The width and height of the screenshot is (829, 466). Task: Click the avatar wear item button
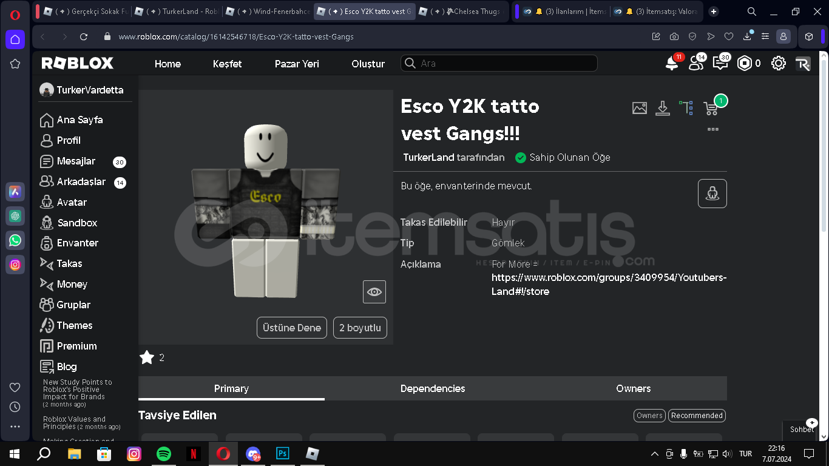(712, 194)
